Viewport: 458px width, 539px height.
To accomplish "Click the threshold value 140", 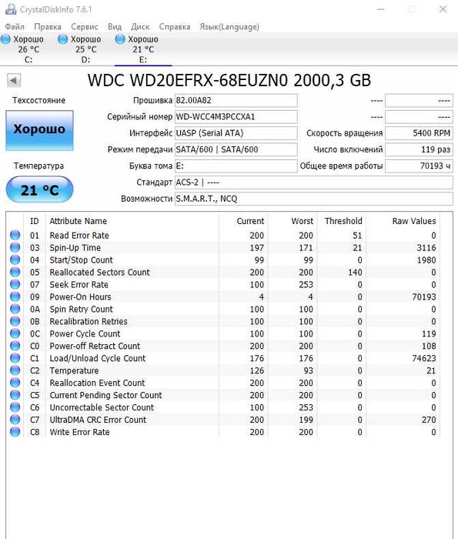I will coord(355,273).
